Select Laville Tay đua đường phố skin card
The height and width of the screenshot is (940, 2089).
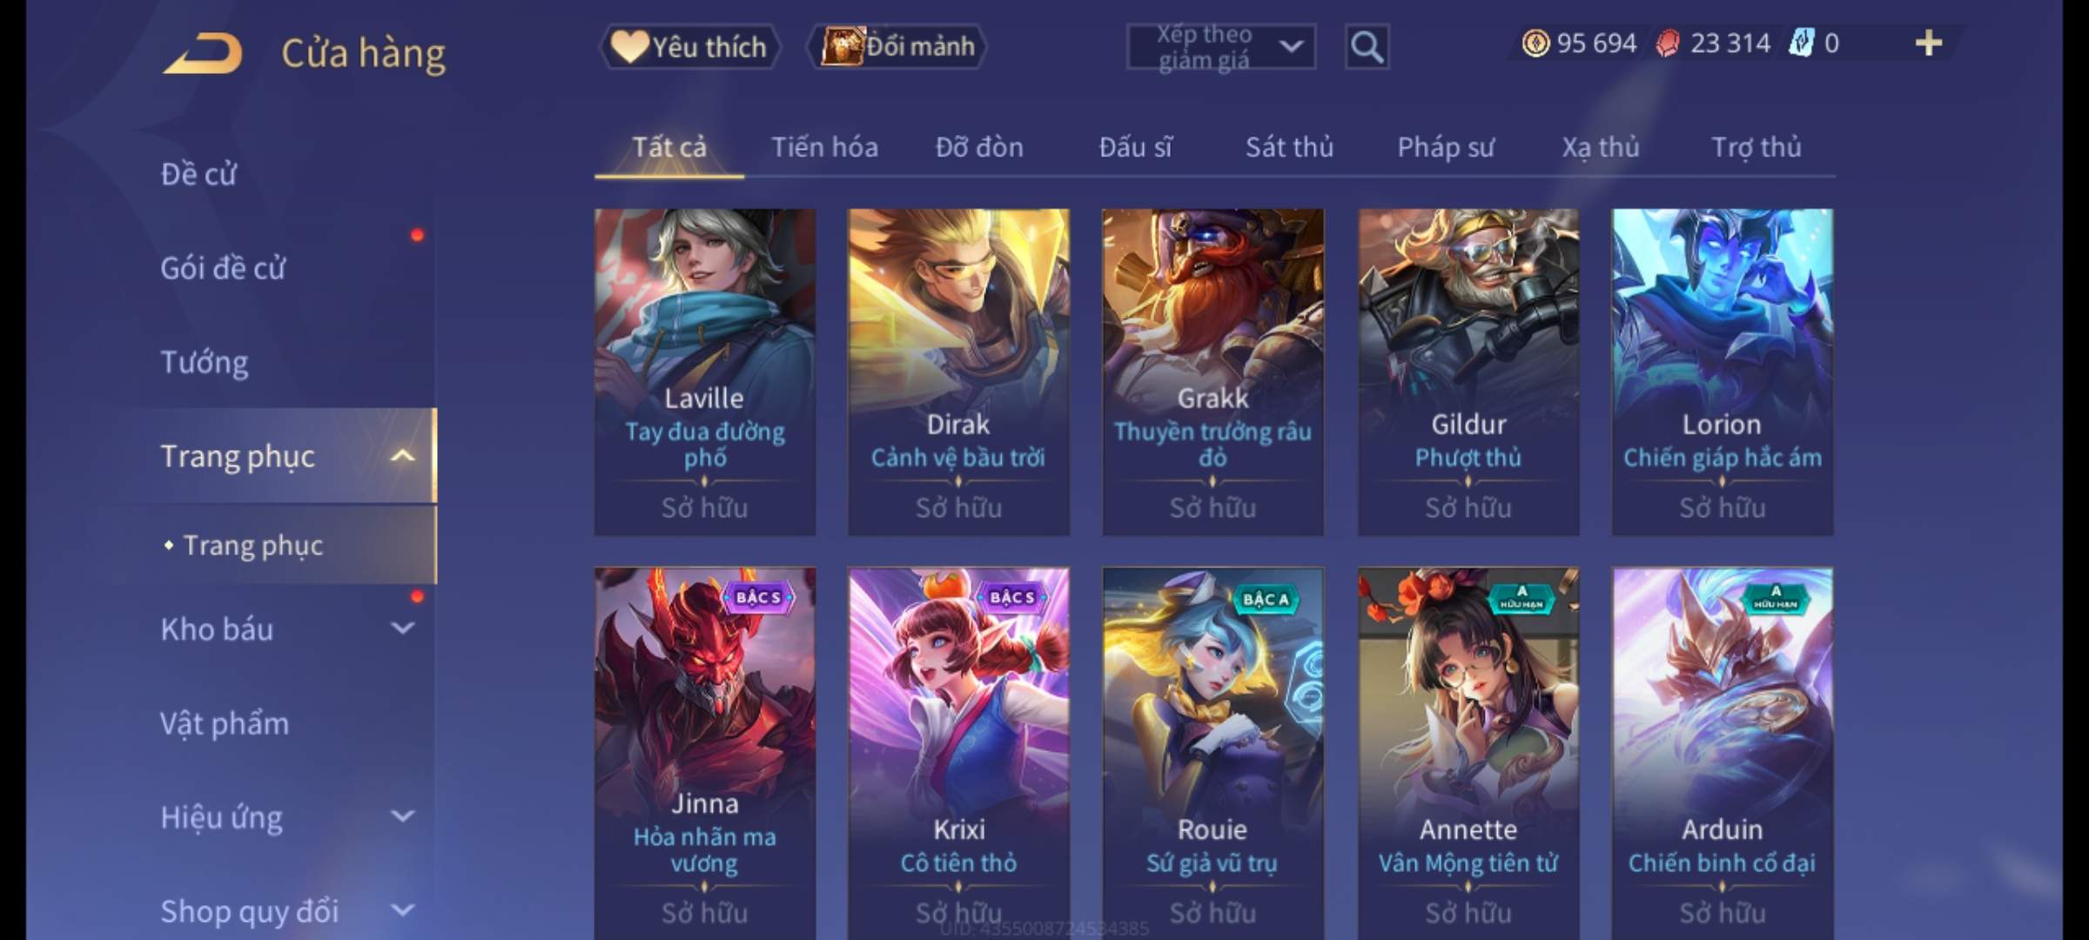coord(705,372)
